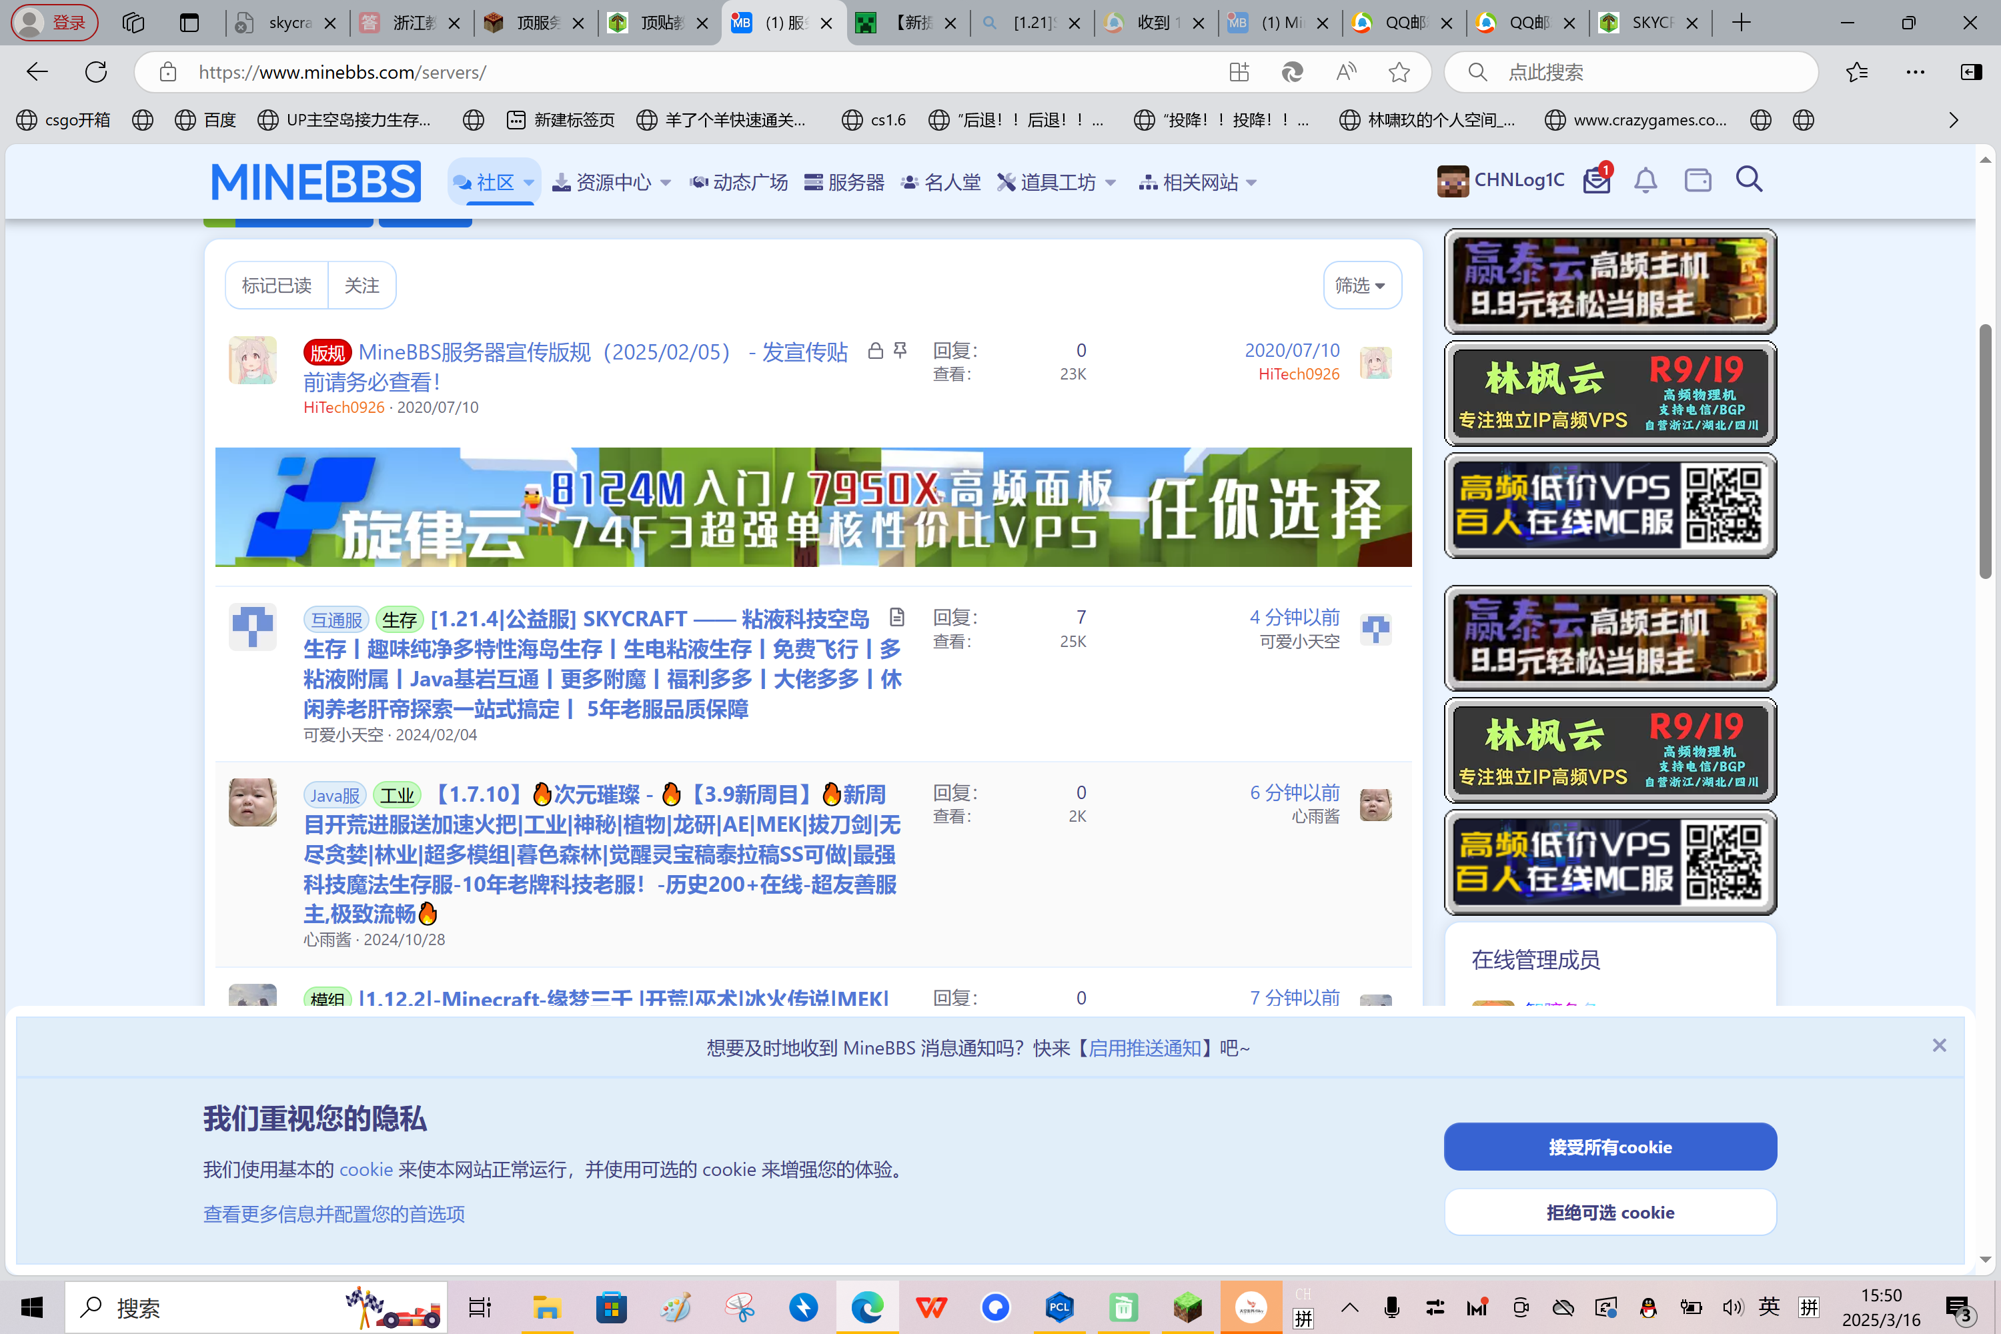Add page to favorites star icon

tap(1399, 72)
